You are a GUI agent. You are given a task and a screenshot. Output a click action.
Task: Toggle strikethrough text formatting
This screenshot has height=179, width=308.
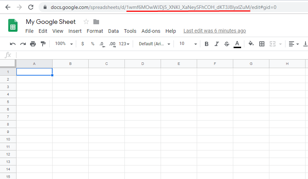226,44
